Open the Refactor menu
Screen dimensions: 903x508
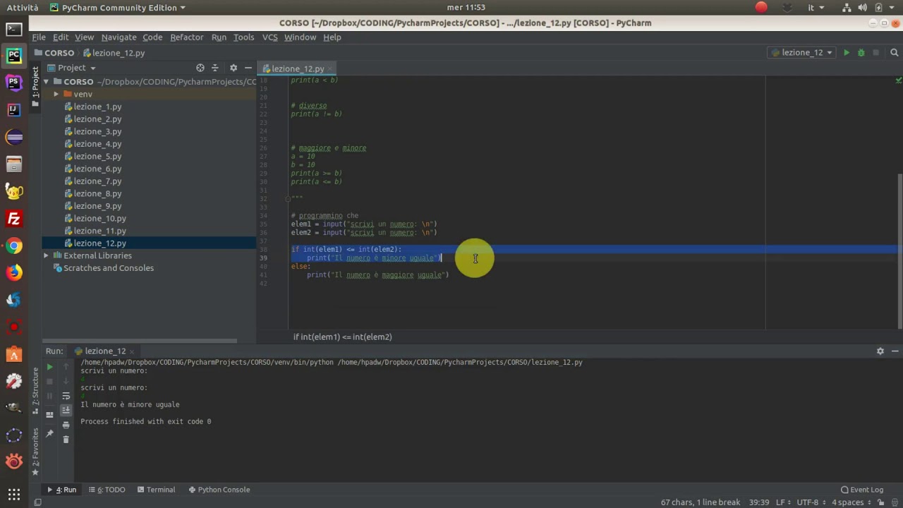point(187,37)
